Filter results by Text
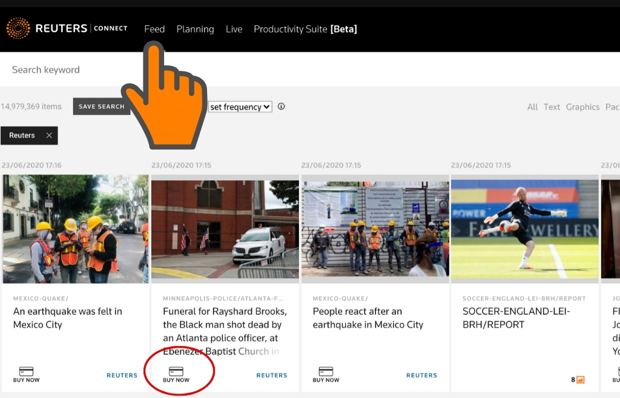The height and width of the screenshot is (398, 620). pyautogui.click(x=552, y=107)
